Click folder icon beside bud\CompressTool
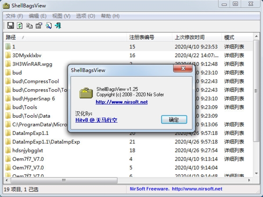 click(x=8, y=81)
